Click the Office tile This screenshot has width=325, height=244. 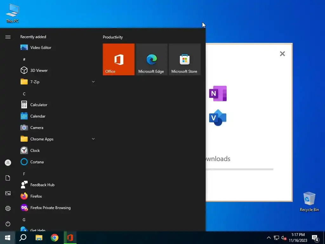pyautogui.click(x=119, y=59)
